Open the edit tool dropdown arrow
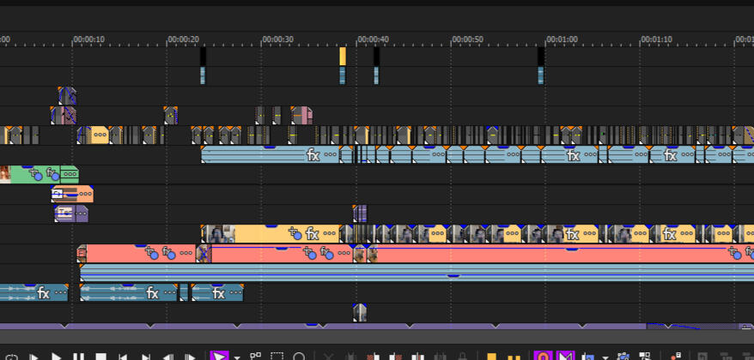The width and height of the screenshot is (754, 360). (x=237, y=357)
